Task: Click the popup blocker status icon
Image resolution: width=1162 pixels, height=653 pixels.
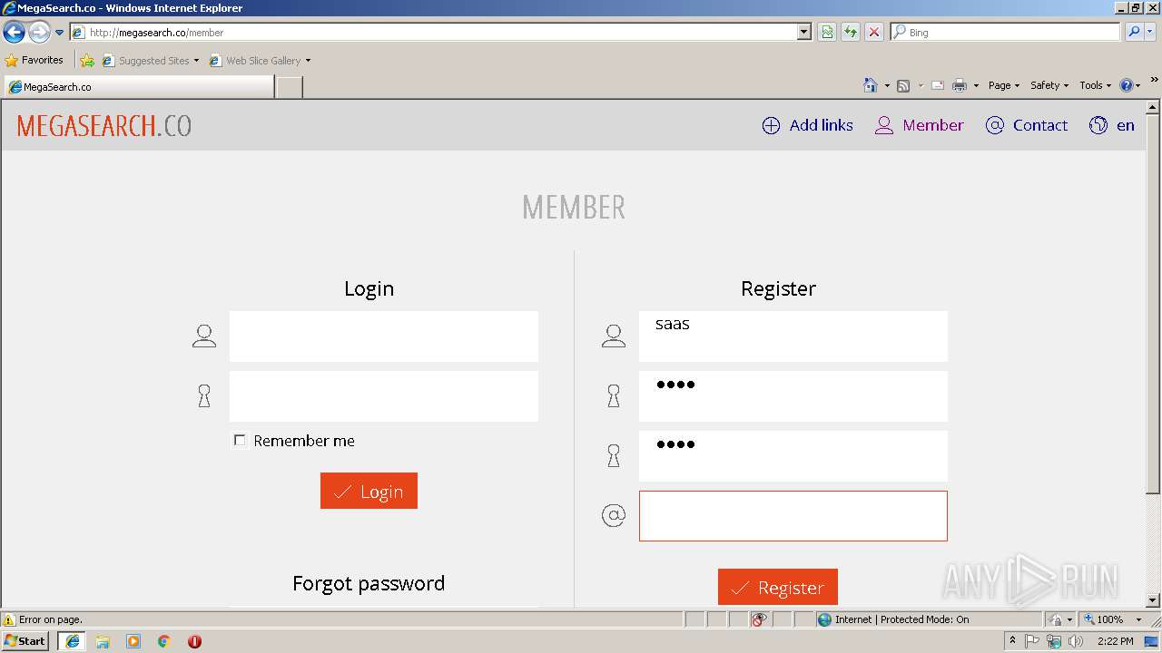Action: click(759, 619)
